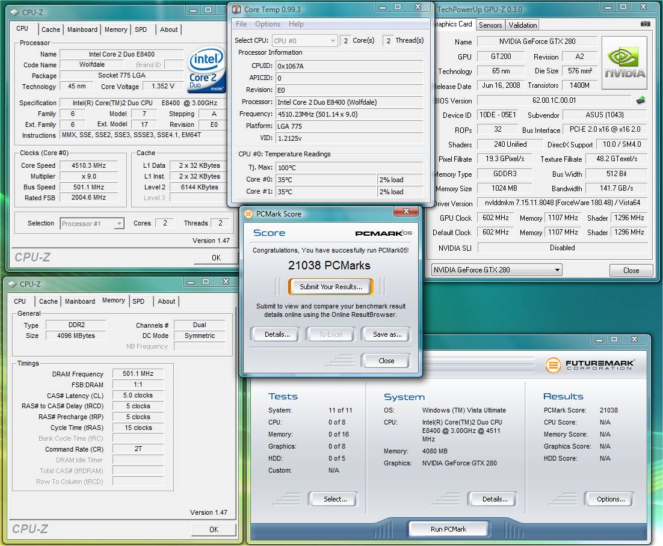Click the DRAM Frequency value 501.1 MHz

click(138, 373)
